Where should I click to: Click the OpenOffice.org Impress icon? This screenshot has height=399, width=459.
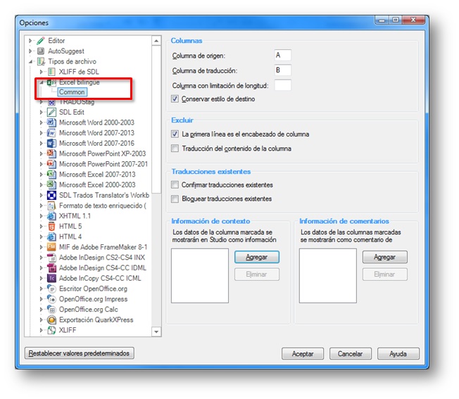(x=51, y=299)
